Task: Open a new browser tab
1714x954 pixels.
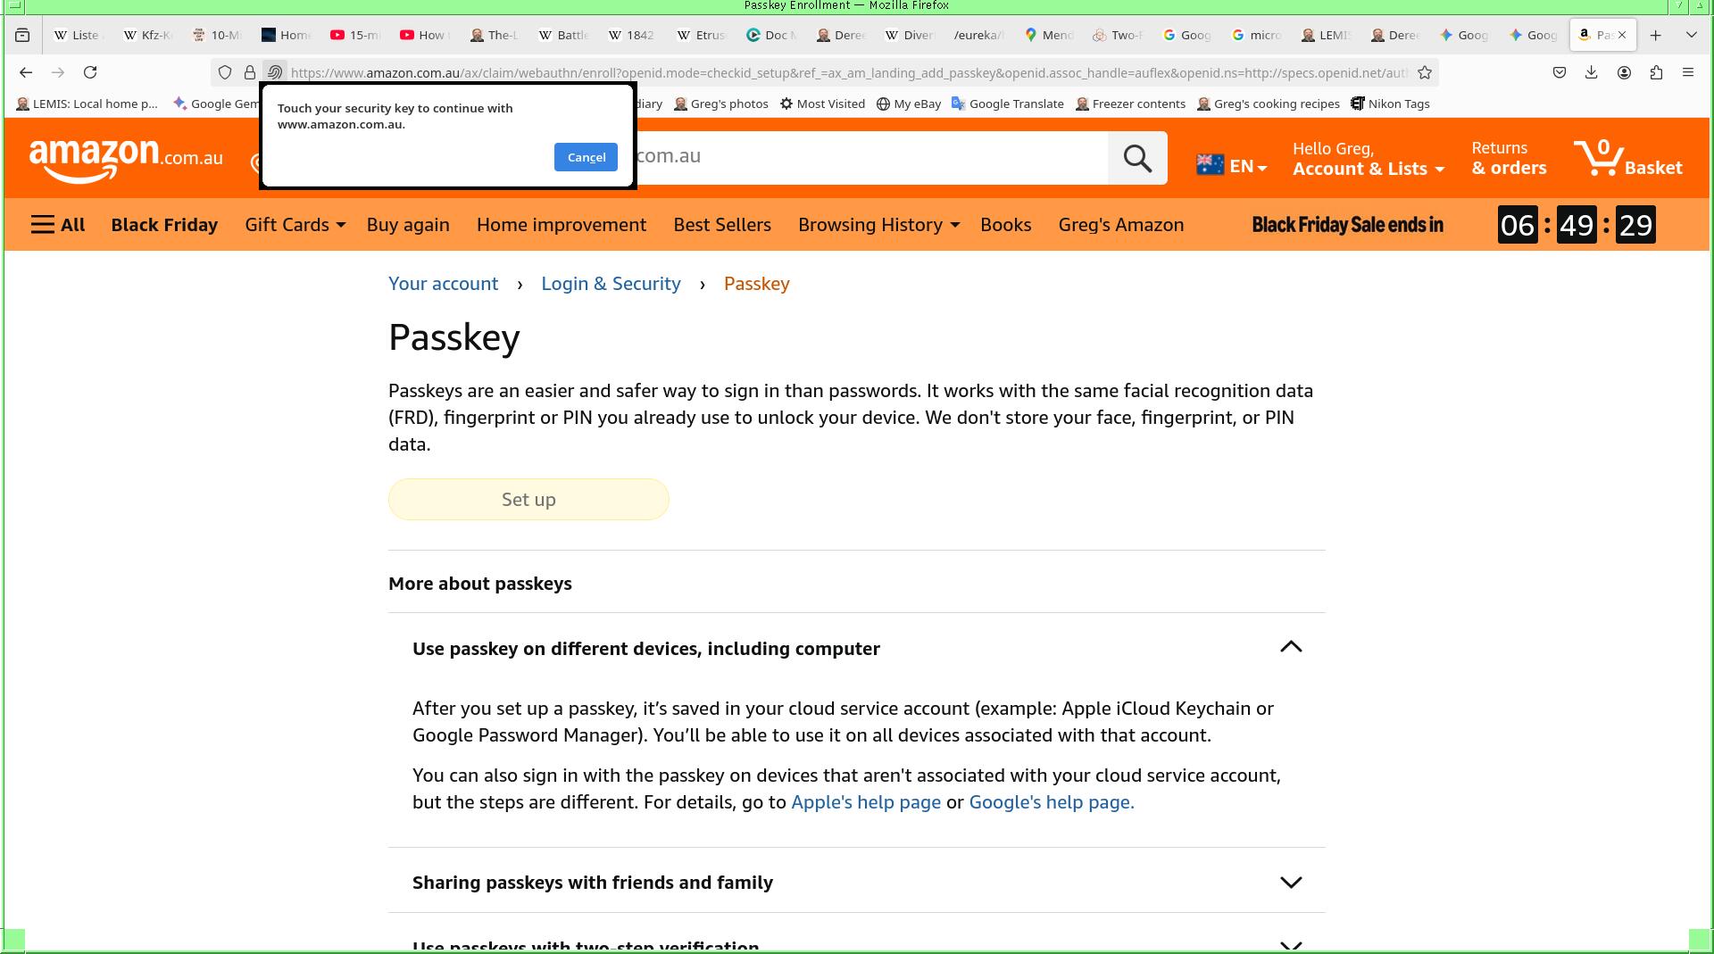Action: point(1655,35)
